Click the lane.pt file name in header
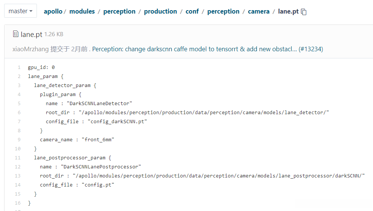Screen dimensions: 373x211 31,34
